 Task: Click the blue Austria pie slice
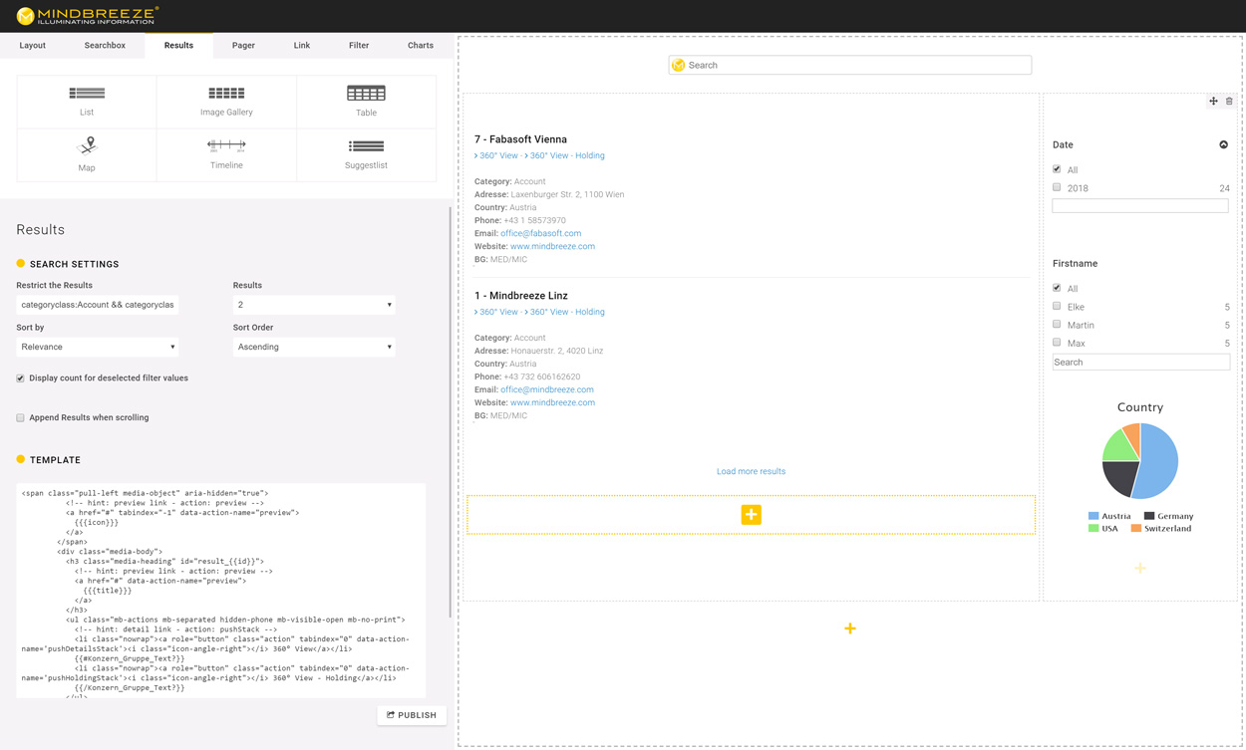pos(1158,461)
